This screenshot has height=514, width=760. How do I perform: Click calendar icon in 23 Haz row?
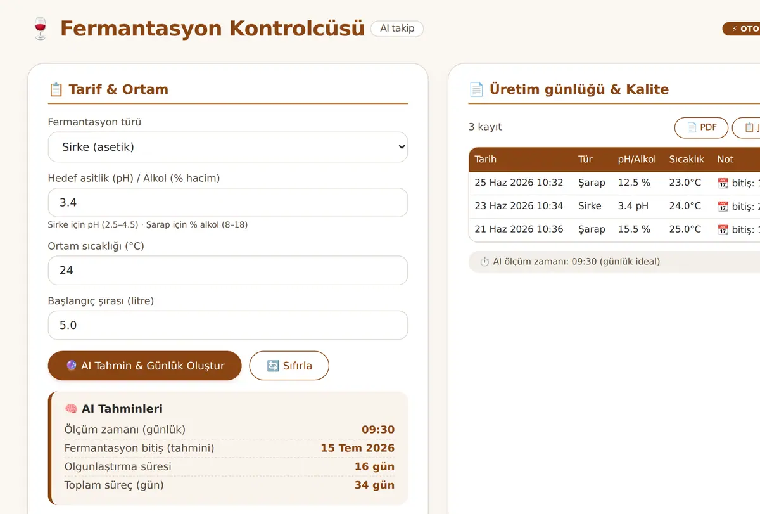723,207
